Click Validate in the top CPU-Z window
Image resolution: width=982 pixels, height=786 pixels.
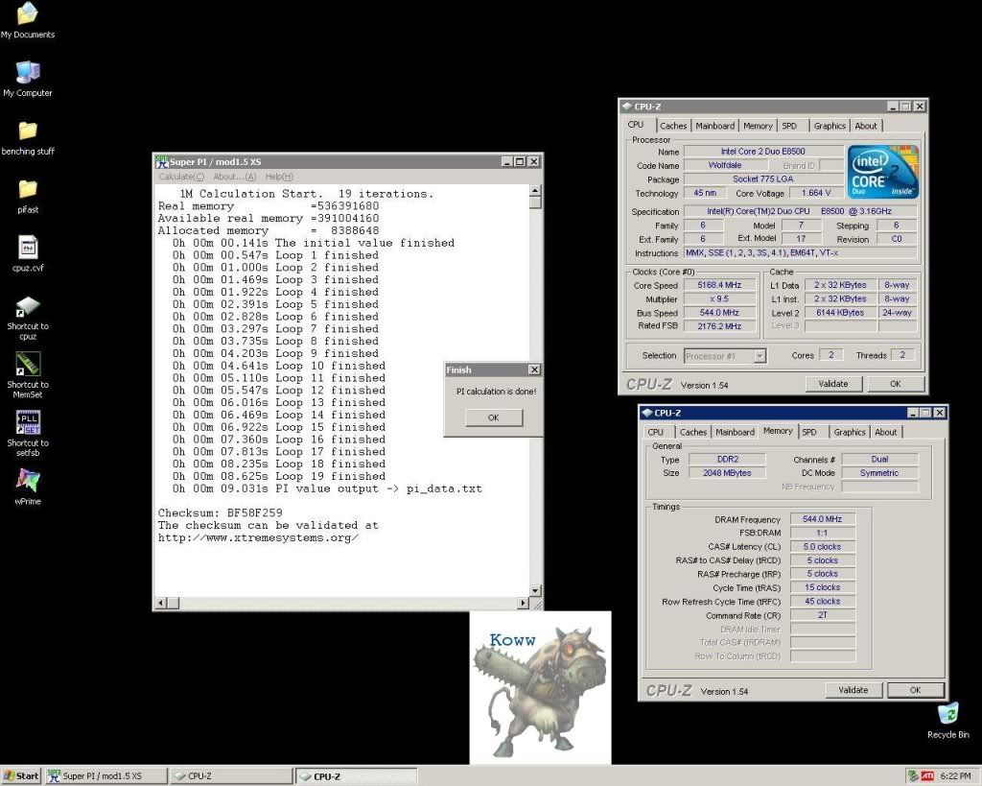point(832,384)
